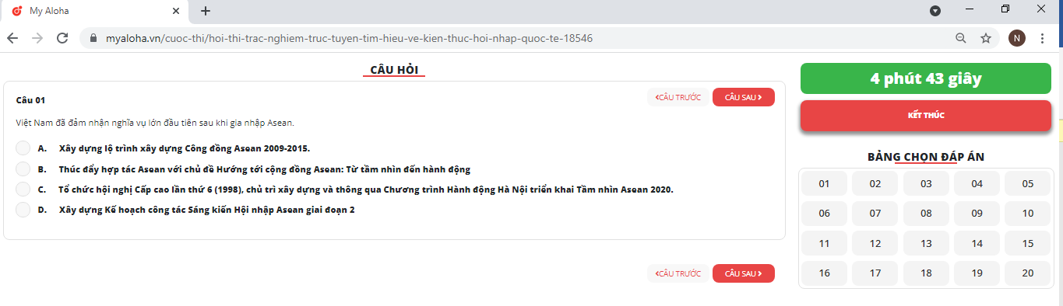Select question 16 tile
The height and width of the screenshot is (306, 1063).
click(824, 273)
